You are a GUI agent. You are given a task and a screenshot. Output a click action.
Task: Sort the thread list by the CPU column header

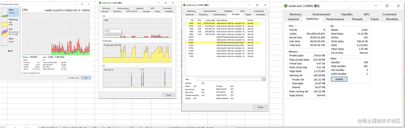click(x=199, y=20)
